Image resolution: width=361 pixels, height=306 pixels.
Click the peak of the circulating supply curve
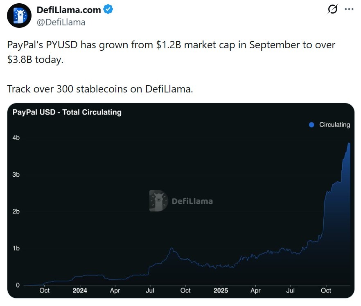pyautogui.click(x=350, y=144)
